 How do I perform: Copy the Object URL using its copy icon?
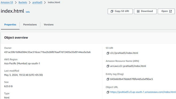[x=108, y=92]
